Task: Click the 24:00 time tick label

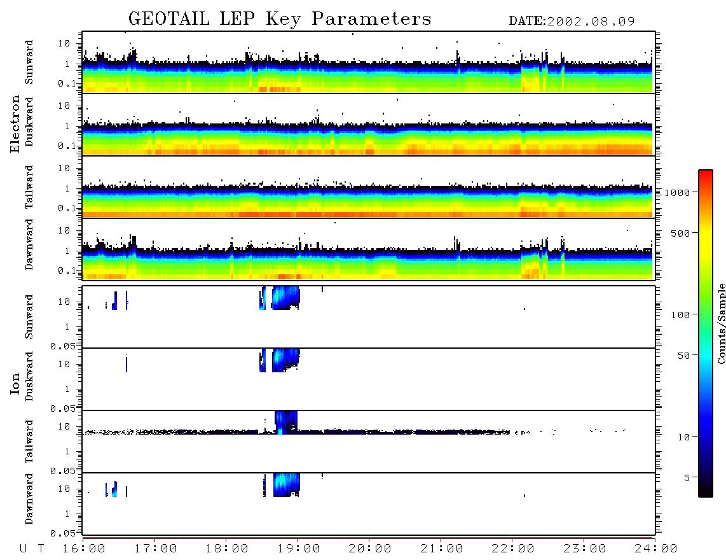Action: [656, 549]
